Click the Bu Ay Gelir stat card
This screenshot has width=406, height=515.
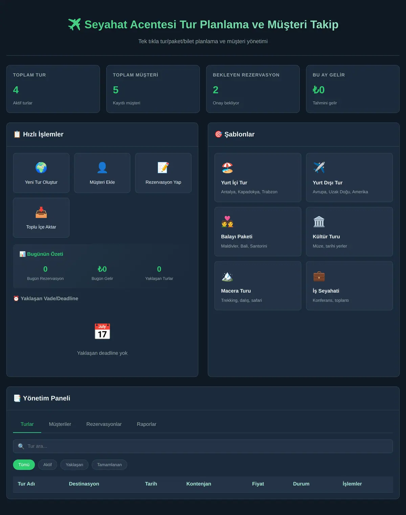(x=353, y=89)
